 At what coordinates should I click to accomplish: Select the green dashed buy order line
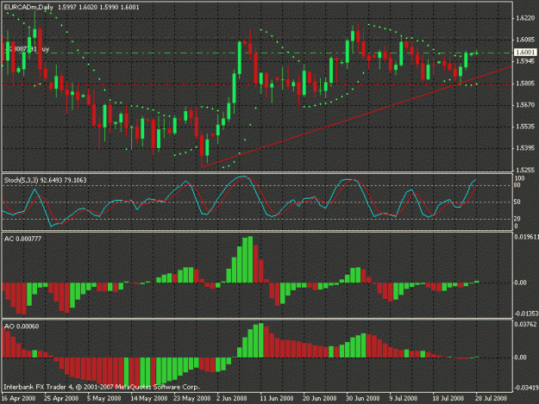click(x=257, y=53)
